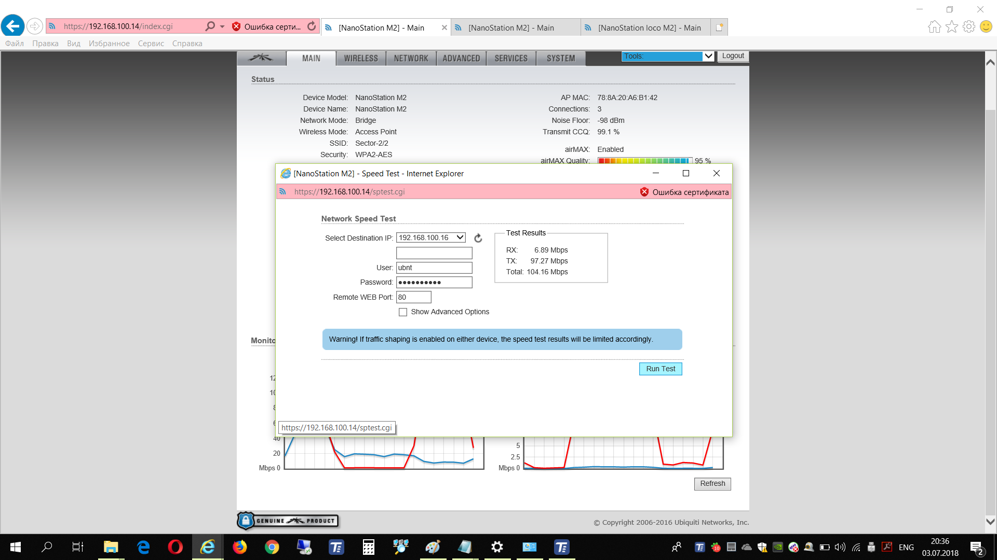Switch to the WIRELESS tab

(361, 59)
